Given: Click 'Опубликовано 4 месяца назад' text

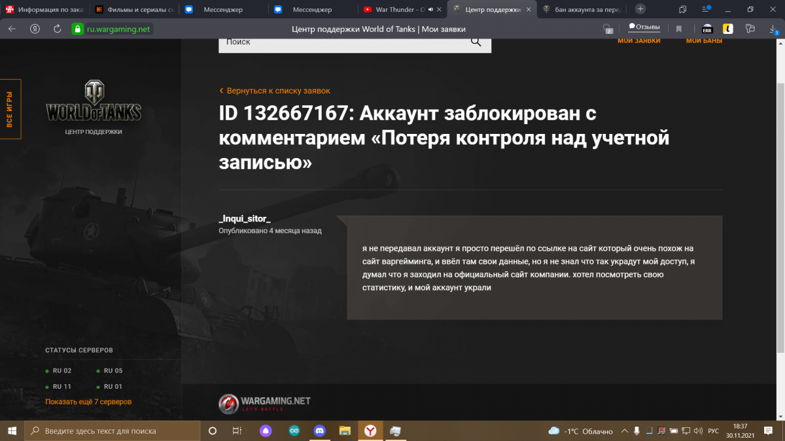Looking at the screenshot, I should coord(270,231).
